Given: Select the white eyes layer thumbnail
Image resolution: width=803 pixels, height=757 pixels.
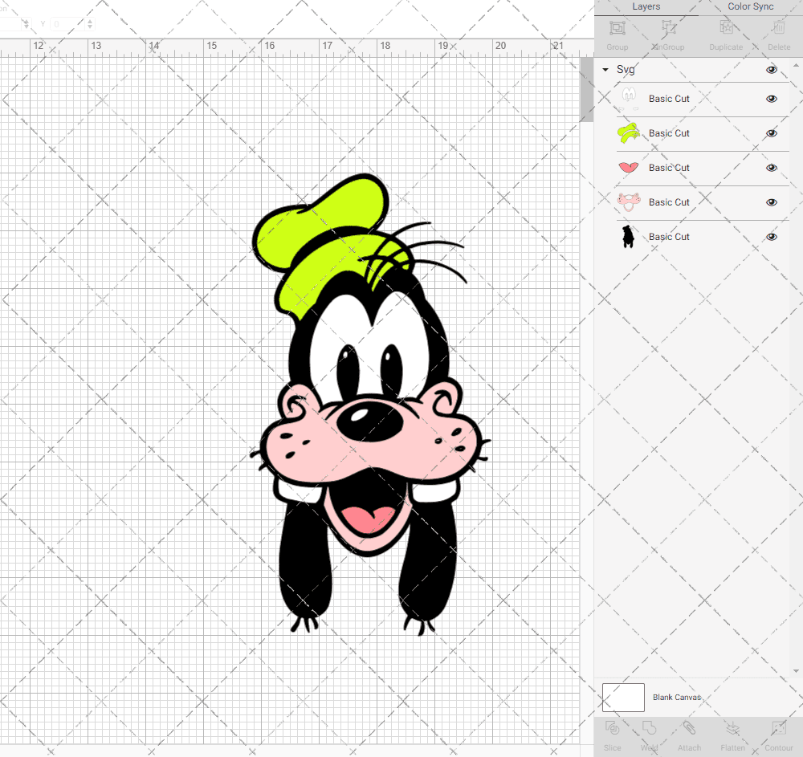Looking at the screenshot, I should (629, 98).
